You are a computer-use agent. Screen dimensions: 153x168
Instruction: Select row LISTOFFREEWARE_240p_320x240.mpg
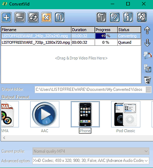pyautogui.click(x=71, y=36)
